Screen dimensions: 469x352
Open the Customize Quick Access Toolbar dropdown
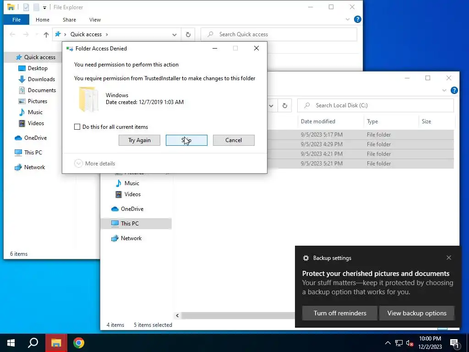[44, 7]
